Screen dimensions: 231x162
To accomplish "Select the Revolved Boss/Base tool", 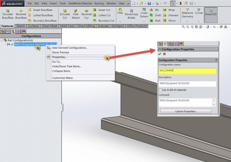I will [x=21, y=14].
